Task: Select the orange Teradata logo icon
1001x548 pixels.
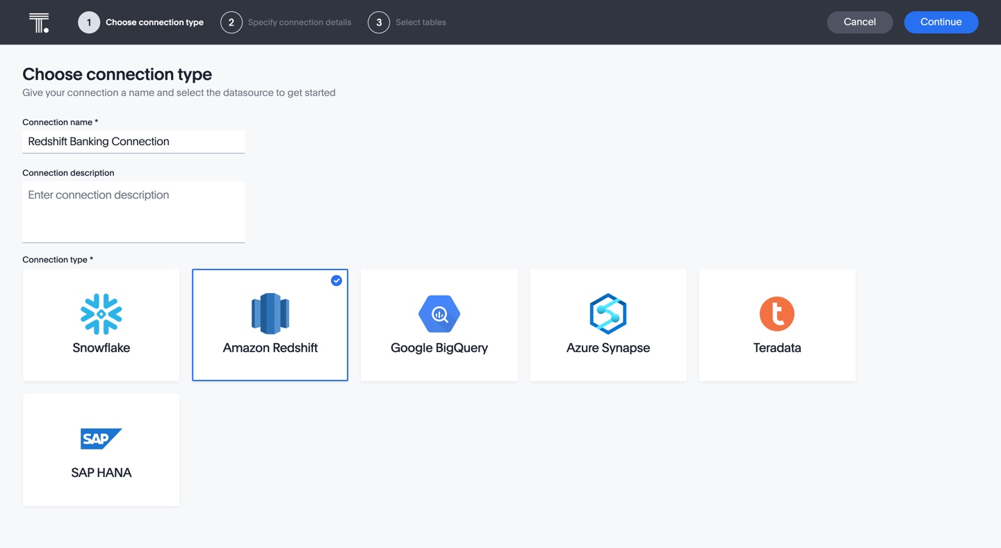Action: pyautogui.click(x=777, y=314)
